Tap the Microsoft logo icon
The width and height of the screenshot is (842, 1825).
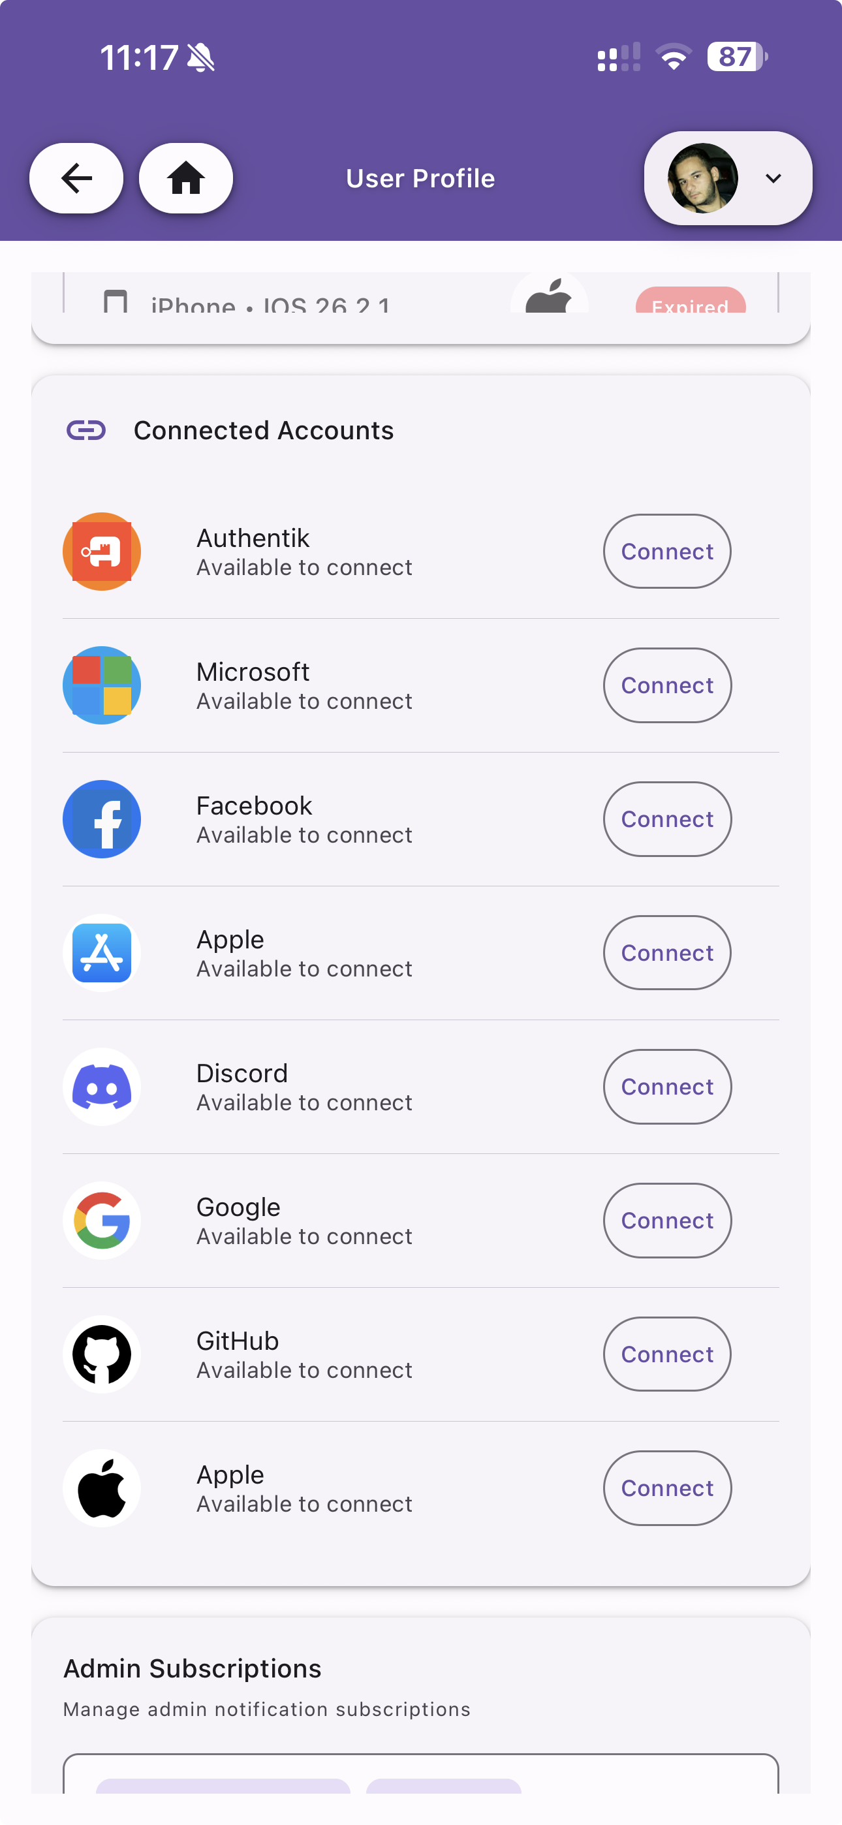click(x=102, y=685)
